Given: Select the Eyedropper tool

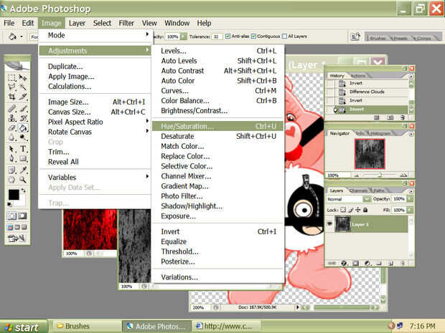Looking at the screenshot, I should click(x=24, y=169).
